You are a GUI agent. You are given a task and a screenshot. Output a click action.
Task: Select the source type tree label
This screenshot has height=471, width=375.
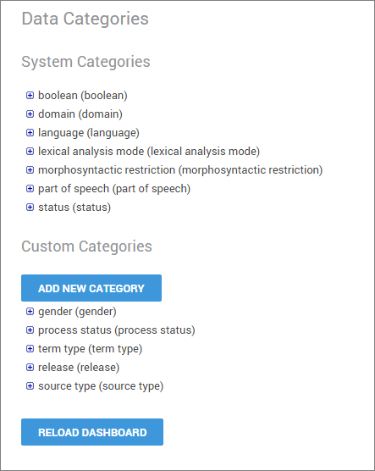[x=101, y=386]
